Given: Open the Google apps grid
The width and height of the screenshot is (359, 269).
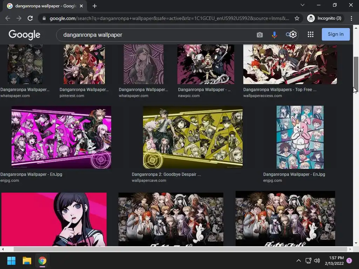Looking at the screenshot, I should (311, 35).
